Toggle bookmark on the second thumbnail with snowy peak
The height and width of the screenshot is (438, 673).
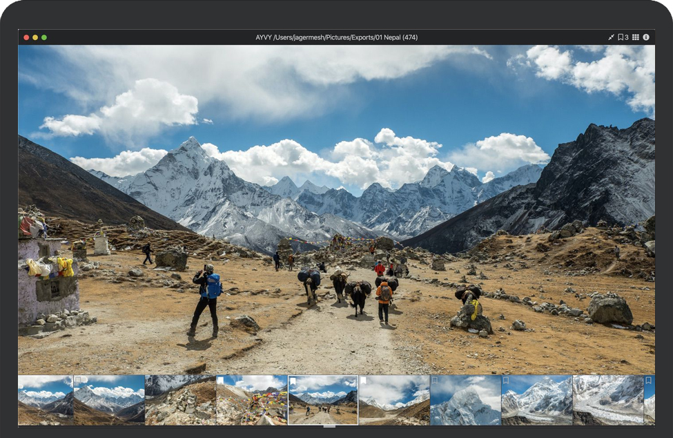(78, 381)
